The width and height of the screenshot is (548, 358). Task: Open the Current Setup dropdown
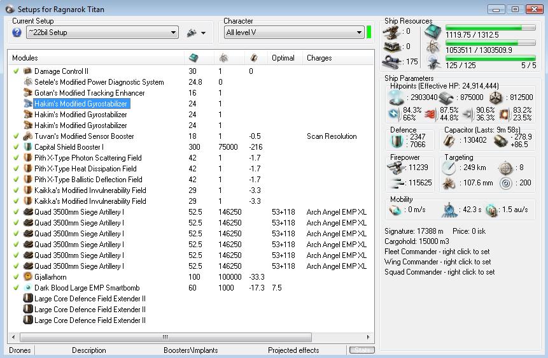pyautogui.click(x=174, y=33)
